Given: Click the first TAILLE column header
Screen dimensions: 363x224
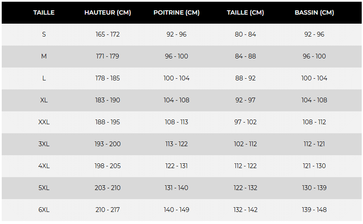Looking at the screenshot, I should pos(44,12).
